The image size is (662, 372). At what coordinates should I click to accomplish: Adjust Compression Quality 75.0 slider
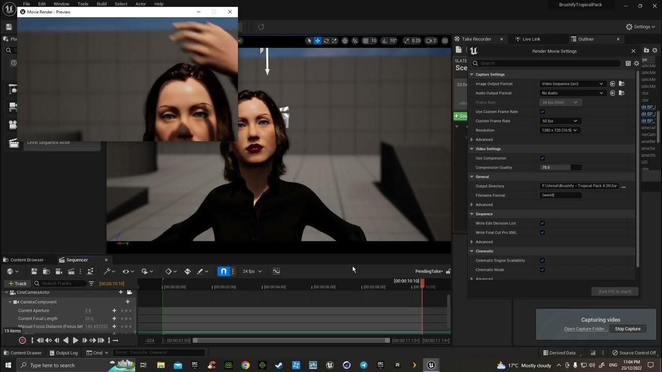561,167
